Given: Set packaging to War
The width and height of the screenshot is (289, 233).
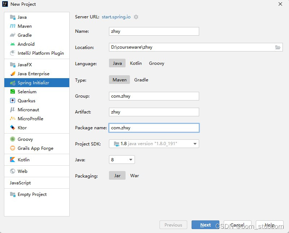Looking at the screenshot, I should (135, 176).
